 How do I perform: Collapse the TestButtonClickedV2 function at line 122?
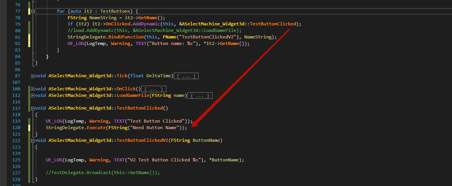click(x=33, y=141)
